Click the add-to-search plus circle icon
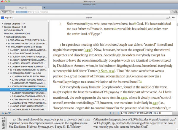 (172, 12)
